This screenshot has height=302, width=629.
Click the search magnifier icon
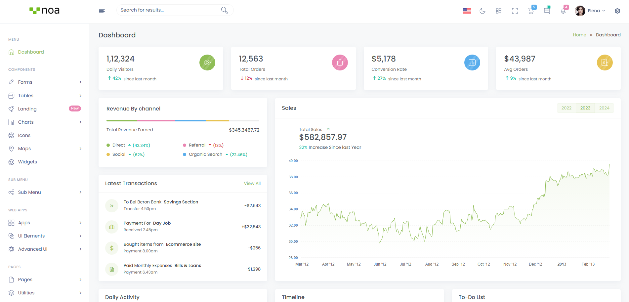(225, 10)
